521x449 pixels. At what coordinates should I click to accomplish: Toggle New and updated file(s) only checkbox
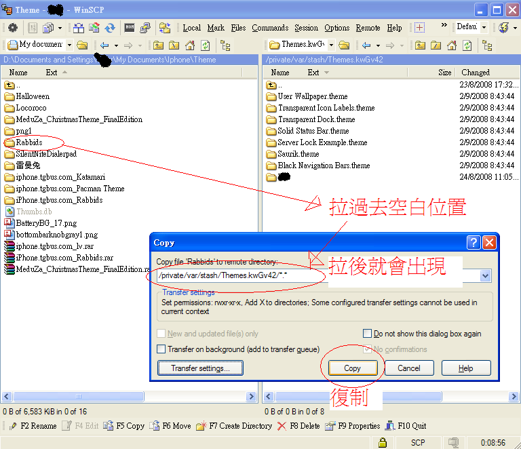pyautogui.click(x=161, y=334)
